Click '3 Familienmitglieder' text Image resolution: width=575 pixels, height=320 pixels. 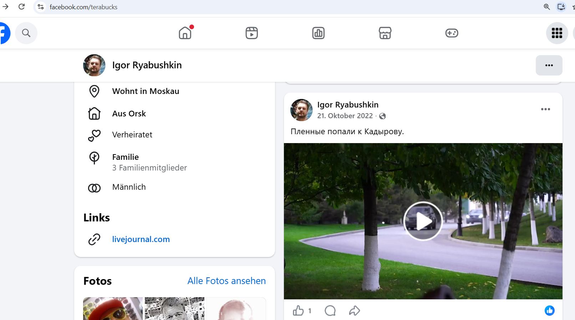(149, 168)
